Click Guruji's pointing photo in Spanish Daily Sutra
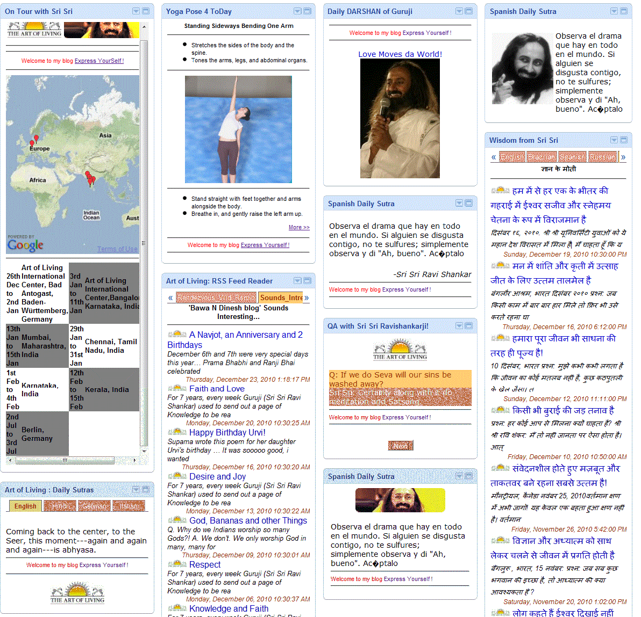This screenshot has height=617, width=641. pos(522,68)
